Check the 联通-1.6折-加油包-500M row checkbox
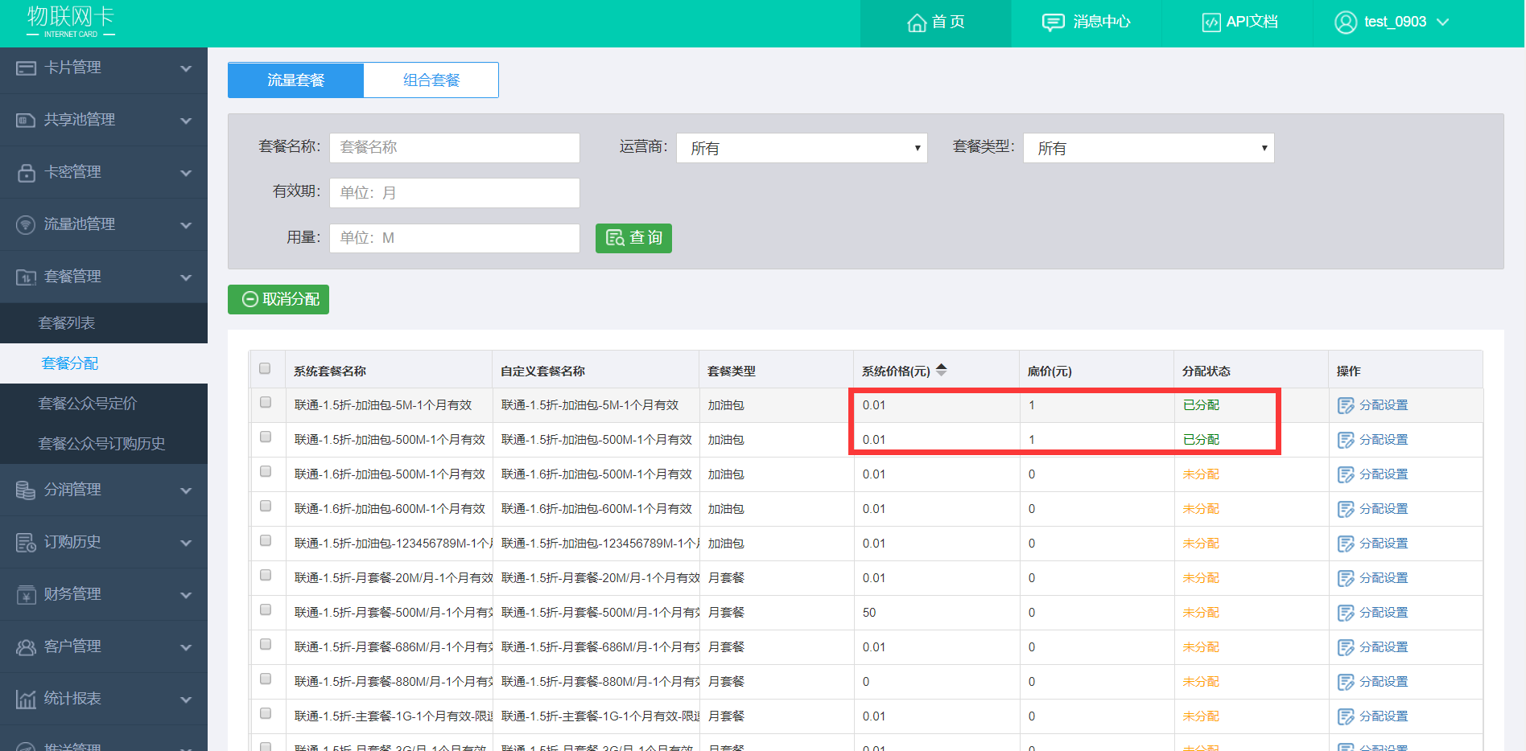Screen dimensions: 1526x751 click(266, 471)
